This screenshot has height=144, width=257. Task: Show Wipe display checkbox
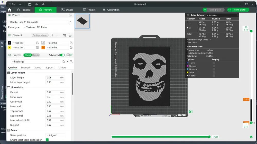tap(214, 73)
